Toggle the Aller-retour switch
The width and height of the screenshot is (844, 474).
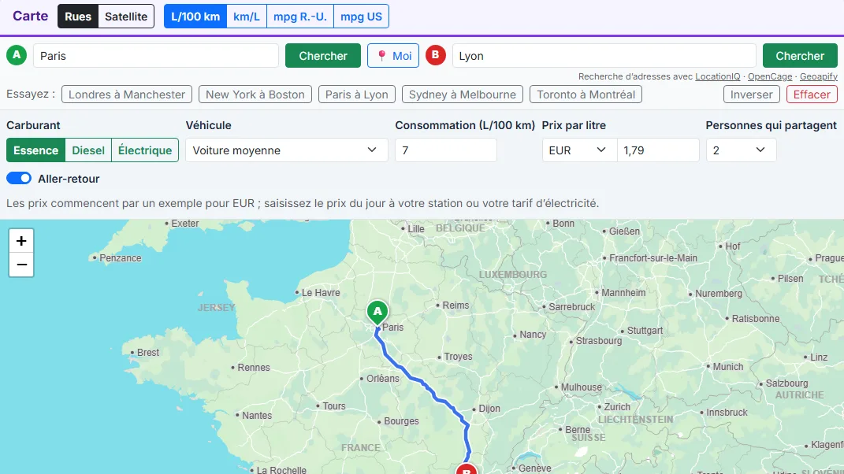click(19, 179)
